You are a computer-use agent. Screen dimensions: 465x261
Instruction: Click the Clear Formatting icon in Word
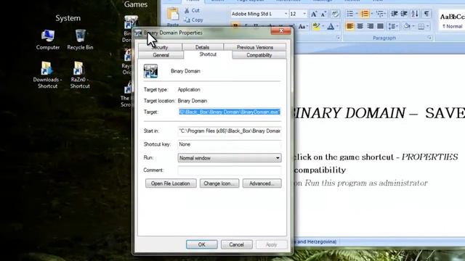point(335,14)
